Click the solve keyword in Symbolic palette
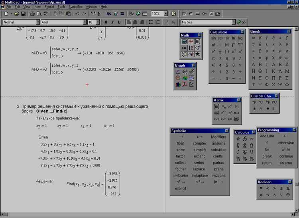 click(180, 150)
